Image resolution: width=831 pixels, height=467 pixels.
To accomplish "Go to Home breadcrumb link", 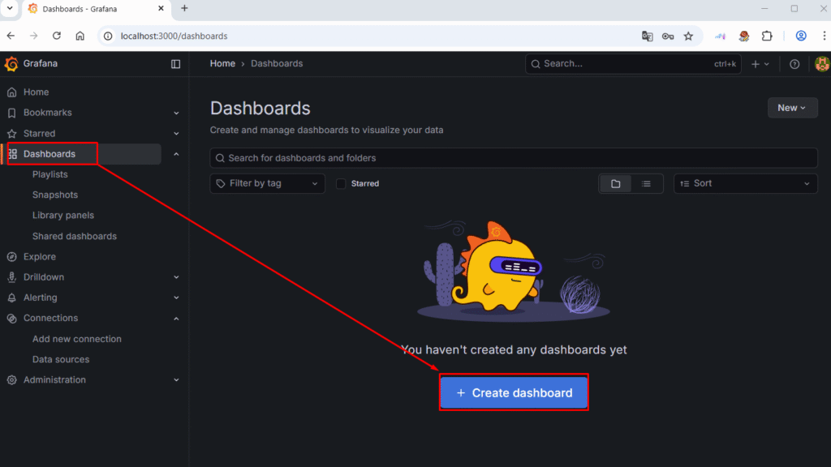I will click(x=222, y=64).
